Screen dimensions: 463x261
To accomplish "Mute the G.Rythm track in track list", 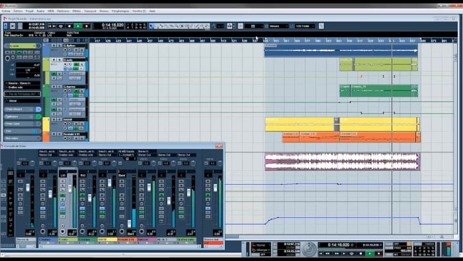I will [54, 46].
